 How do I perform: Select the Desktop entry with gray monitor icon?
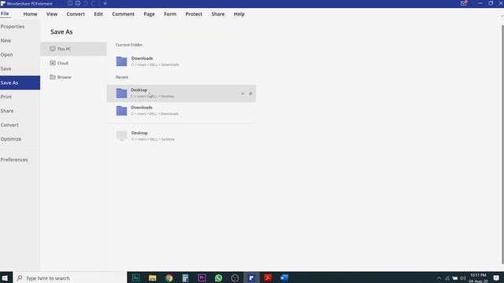click(182, 136)
